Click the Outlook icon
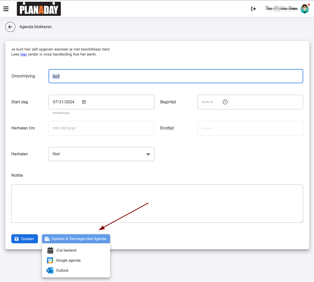Viewport: 314px width, 282px height. coord(50,270)
